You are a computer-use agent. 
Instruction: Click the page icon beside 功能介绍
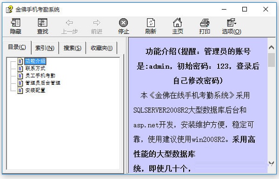pos(20,61)
